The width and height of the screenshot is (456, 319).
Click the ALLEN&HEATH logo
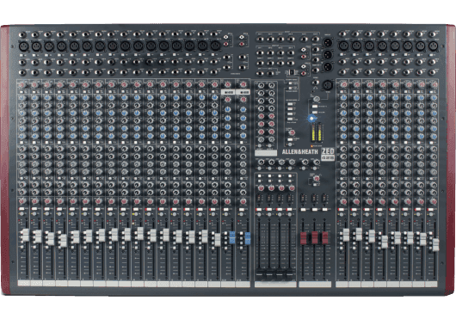point(299,151)
